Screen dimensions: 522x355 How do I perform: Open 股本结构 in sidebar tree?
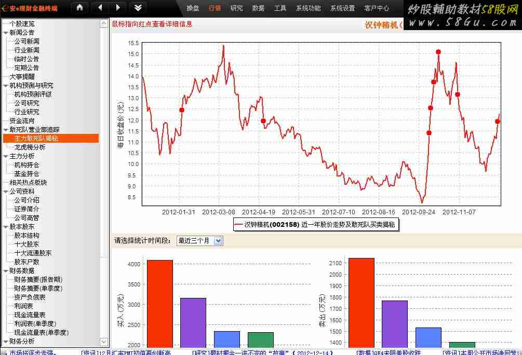pos(26,235)
